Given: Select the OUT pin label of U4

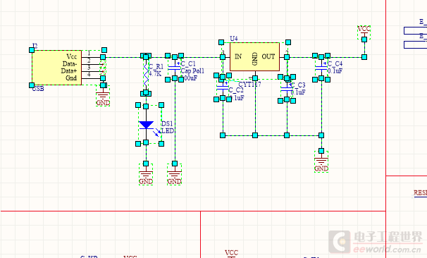Looking at the screenshot, I should point(268,56).
